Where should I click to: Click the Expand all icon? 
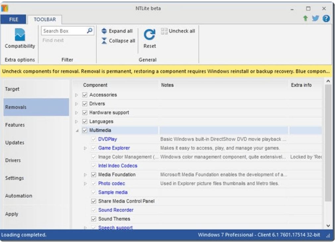[104, 31]
